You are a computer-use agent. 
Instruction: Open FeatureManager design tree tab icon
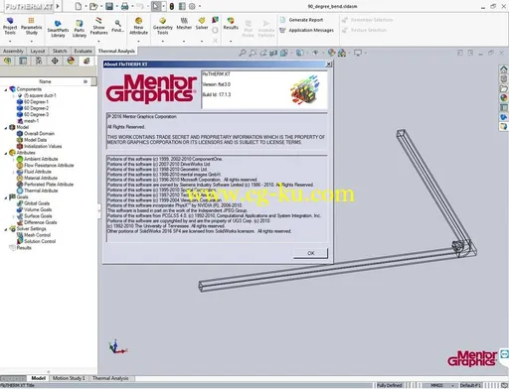[8, 61]
